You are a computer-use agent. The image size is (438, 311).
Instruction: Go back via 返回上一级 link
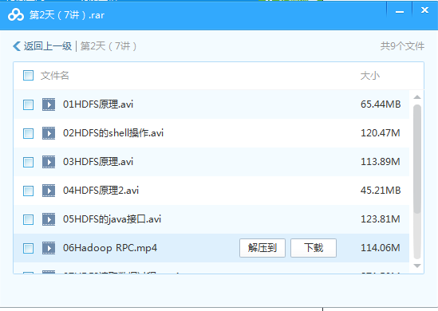tap(48, 46)
